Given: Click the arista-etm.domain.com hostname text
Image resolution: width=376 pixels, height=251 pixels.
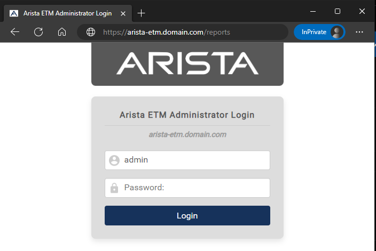Looking at the screenshot, I should pos(187,134).
